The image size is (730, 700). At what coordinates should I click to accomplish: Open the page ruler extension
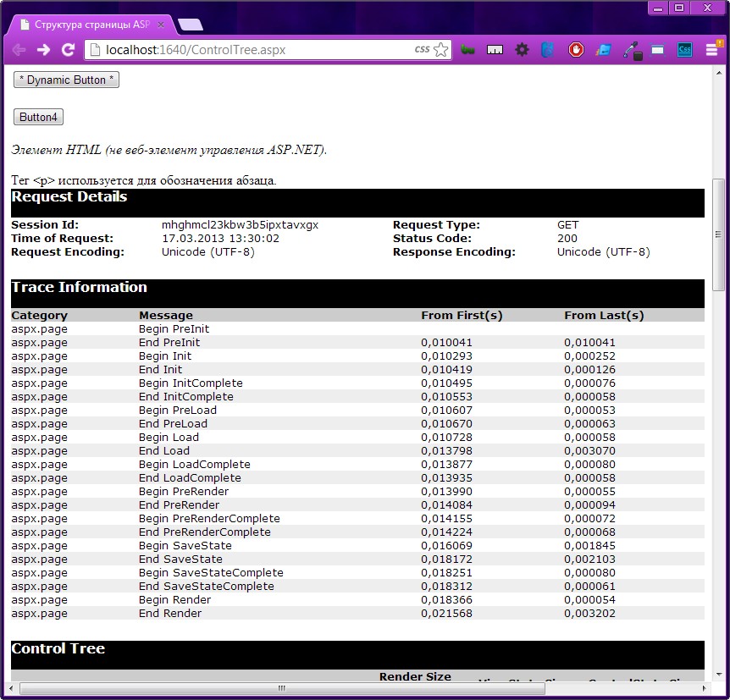click(495, 50)
